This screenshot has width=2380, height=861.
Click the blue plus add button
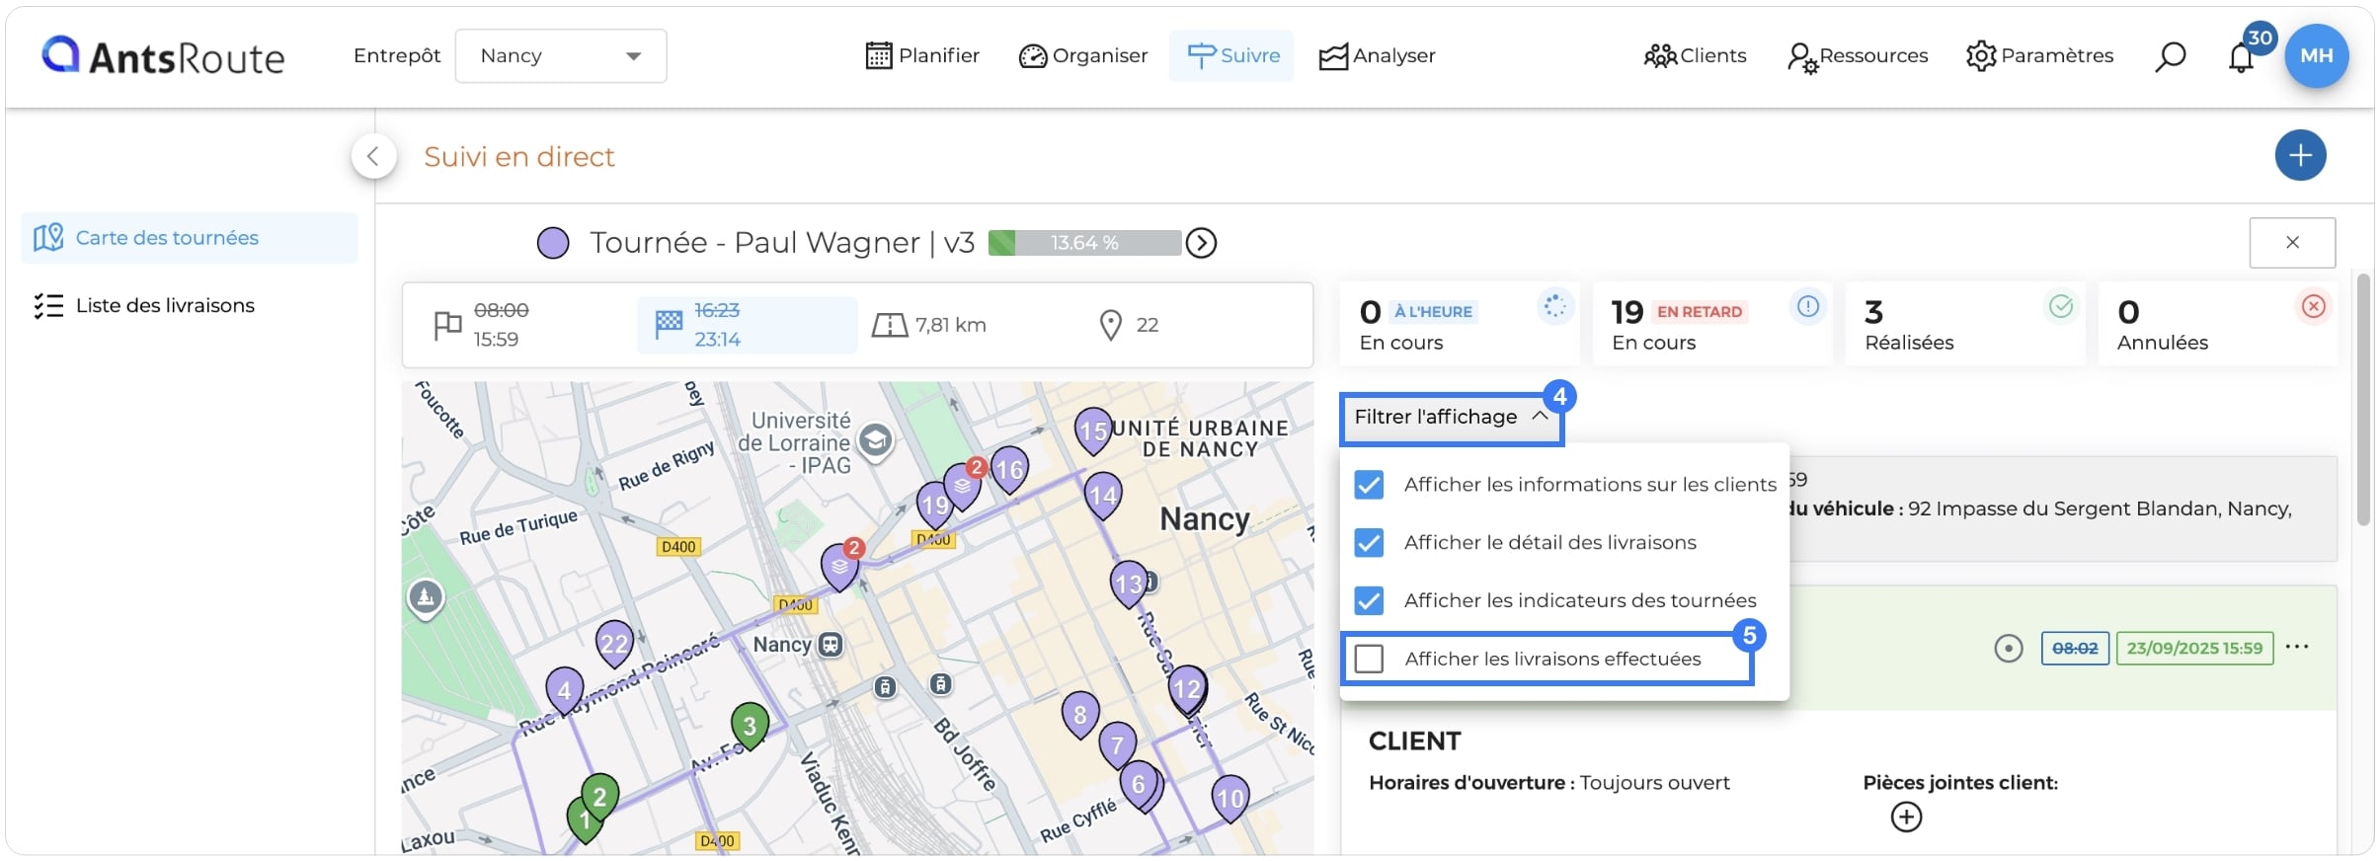(2300, 156)
